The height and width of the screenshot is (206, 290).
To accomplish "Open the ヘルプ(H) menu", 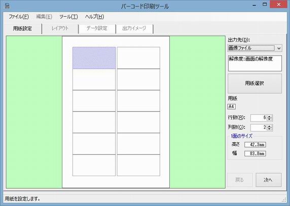I will click(x=94, y=17).
